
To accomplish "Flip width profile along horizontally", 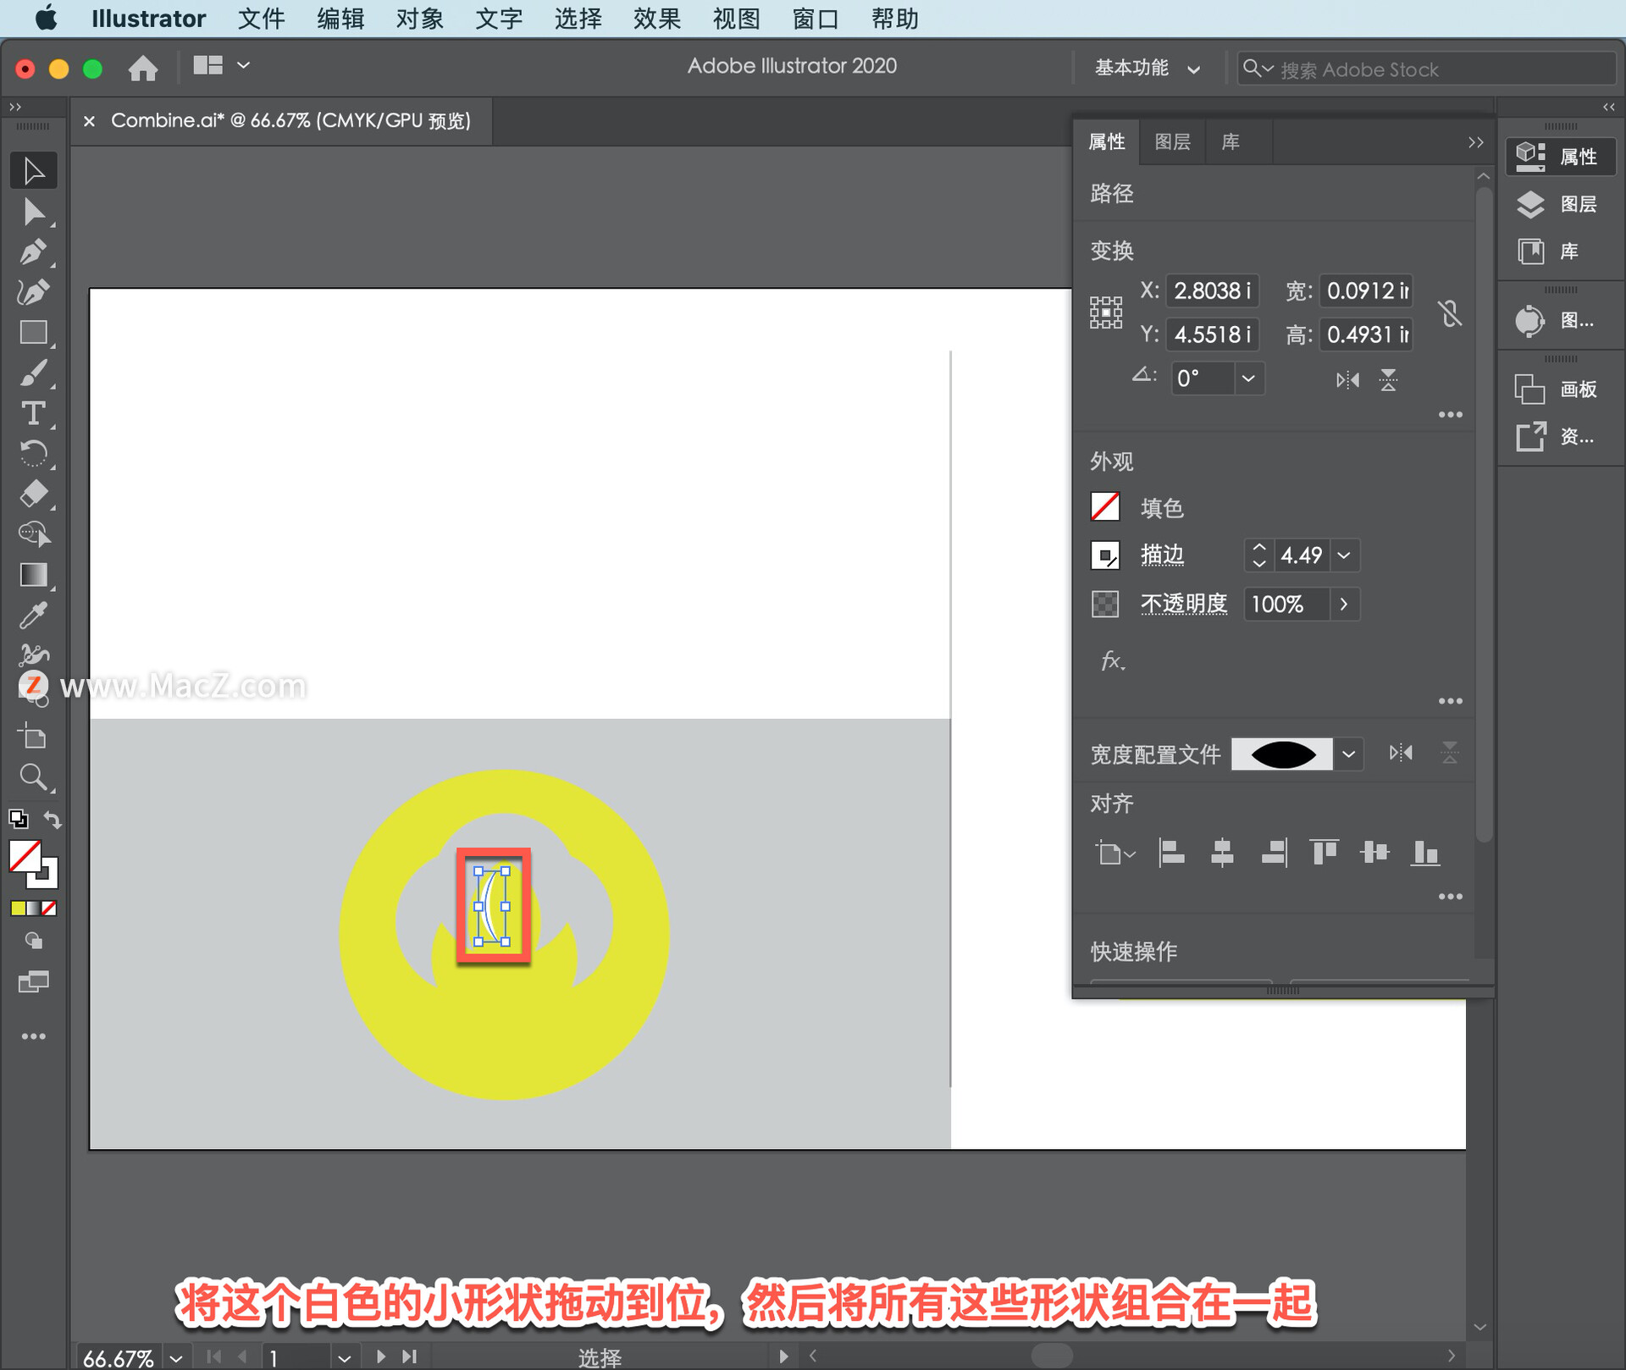I will [x=1401, y=753].
